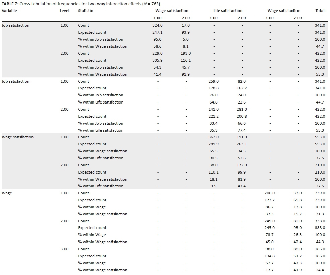330x275 pixels.
Task: Select the Statistic column header
Action: (x=85, y=11)
